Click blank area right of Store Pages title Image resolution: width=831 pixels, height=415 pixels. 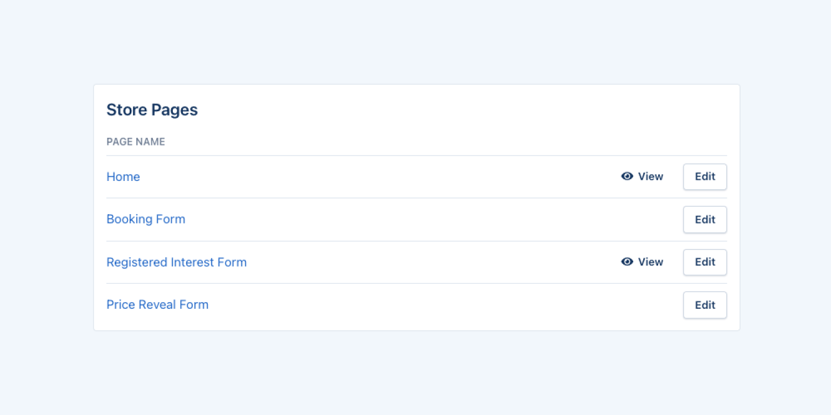pos(443,110)
